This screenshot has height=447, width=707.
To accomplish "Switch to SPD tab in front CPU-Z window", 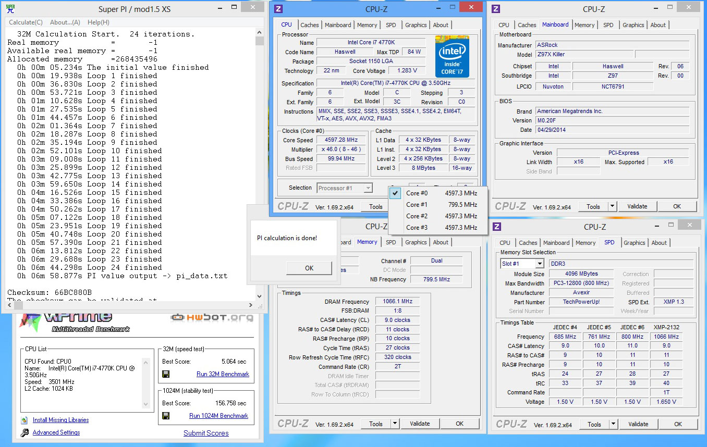I will [391, 25].
